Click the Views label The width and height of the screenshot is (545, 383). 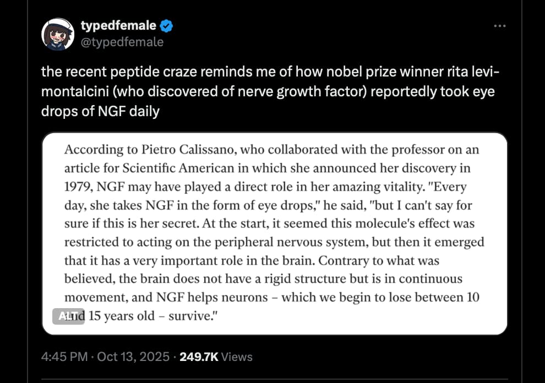point(237,357)
